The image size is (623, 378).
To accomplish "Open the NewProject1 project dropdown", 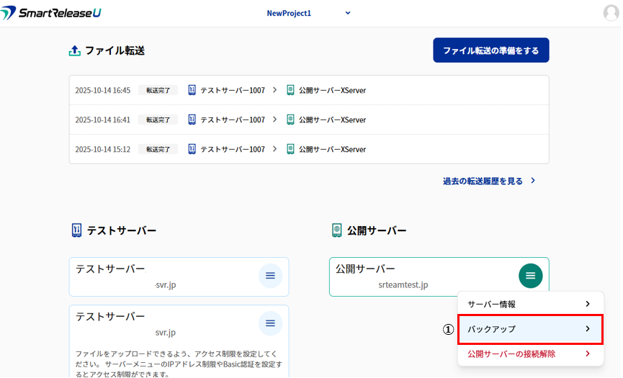I will point(308,13).
